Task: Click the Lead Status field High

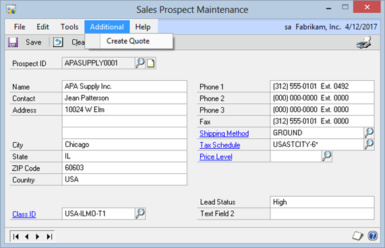Action: pyautogui.click(x=322, y=202)
